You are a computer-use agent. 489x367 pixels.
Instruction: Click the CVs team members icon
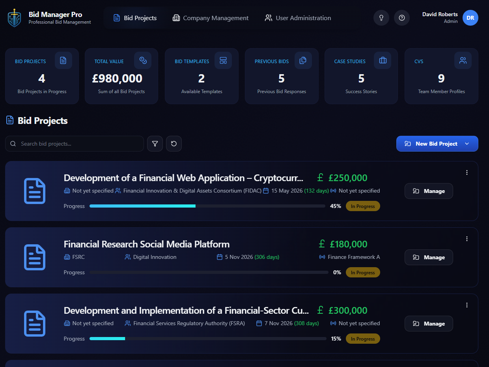(463, 60)
